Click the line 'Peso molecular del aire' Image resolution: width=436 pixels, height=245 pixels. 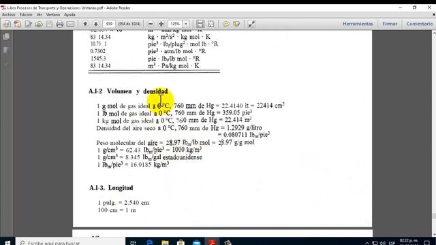(x=175, y=143)
